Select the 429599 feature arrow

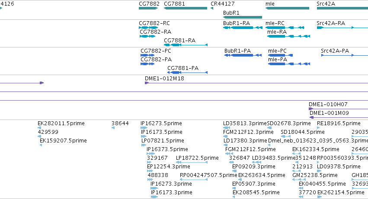click(39, 136)
